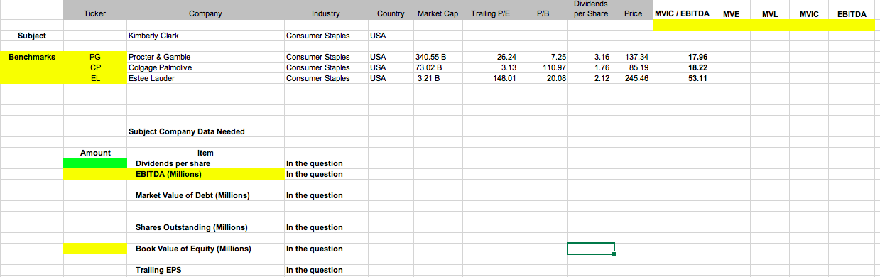This screenshot has height=277, width=880.
Task: Select the EL ticker cell
Action: click(95, 78)
